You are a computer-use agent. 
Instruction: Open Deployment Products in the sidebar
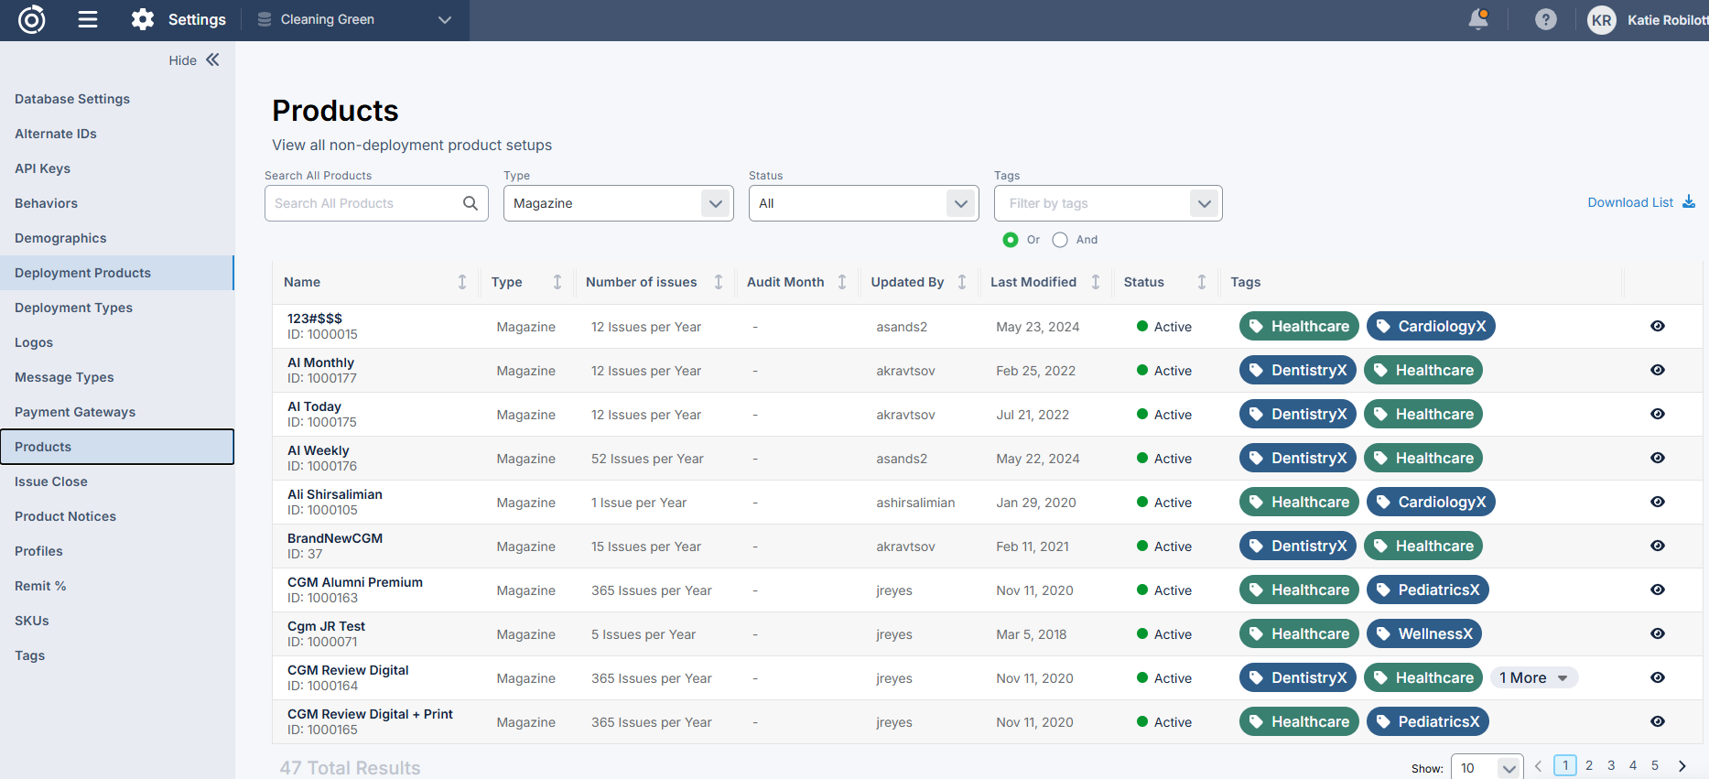click(x=82, y=273)
